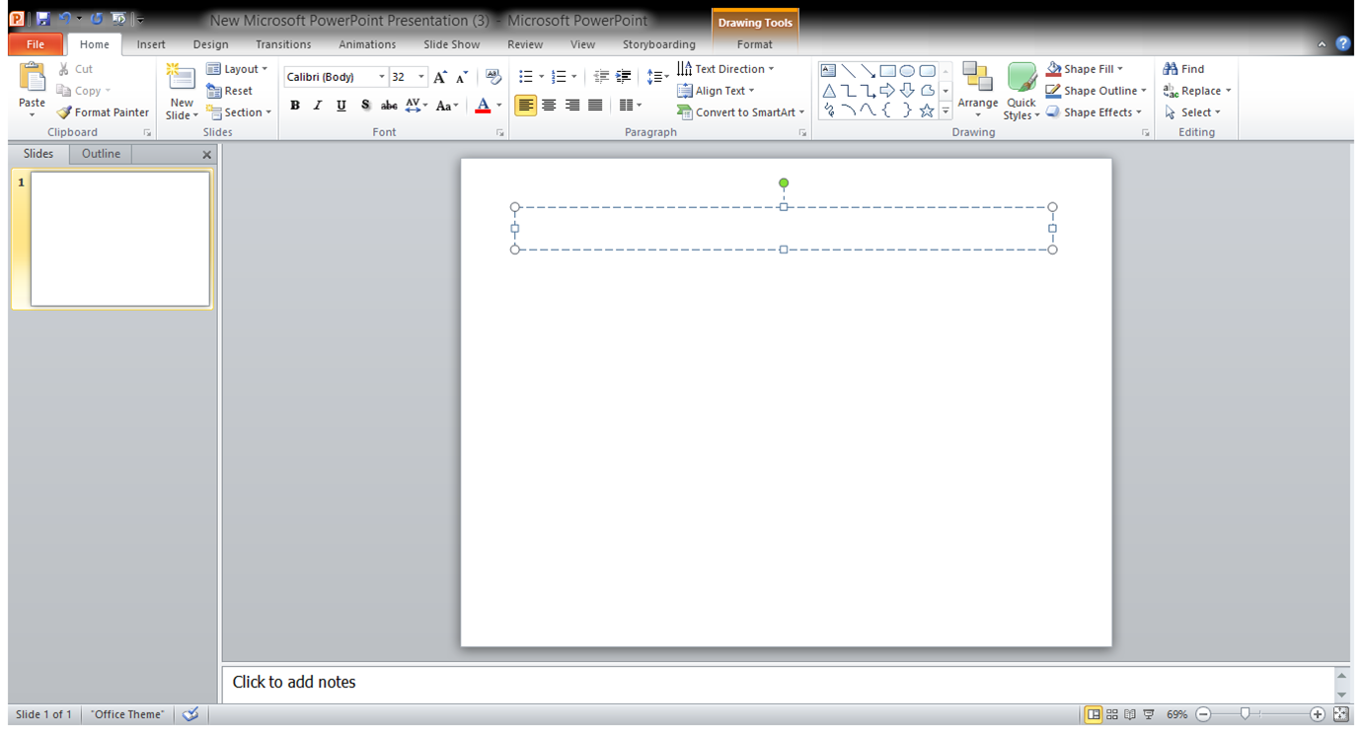Switch to Slide Sorter view in status bar

click(x=1112, y=714)
